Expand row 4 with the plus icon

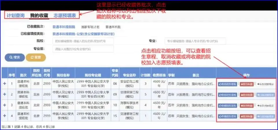tap(5, 116)
